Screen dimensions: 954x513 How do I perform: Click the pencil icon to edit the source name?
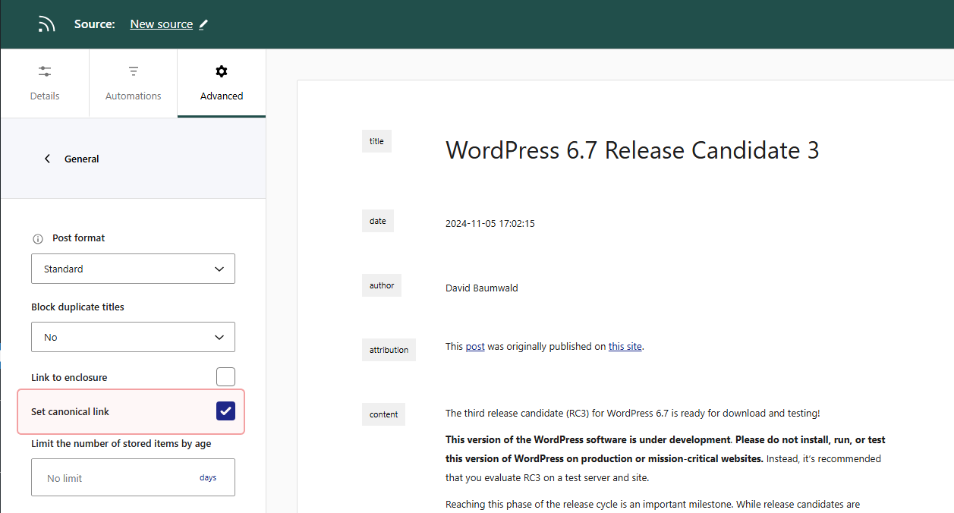[x=203, y=24]
